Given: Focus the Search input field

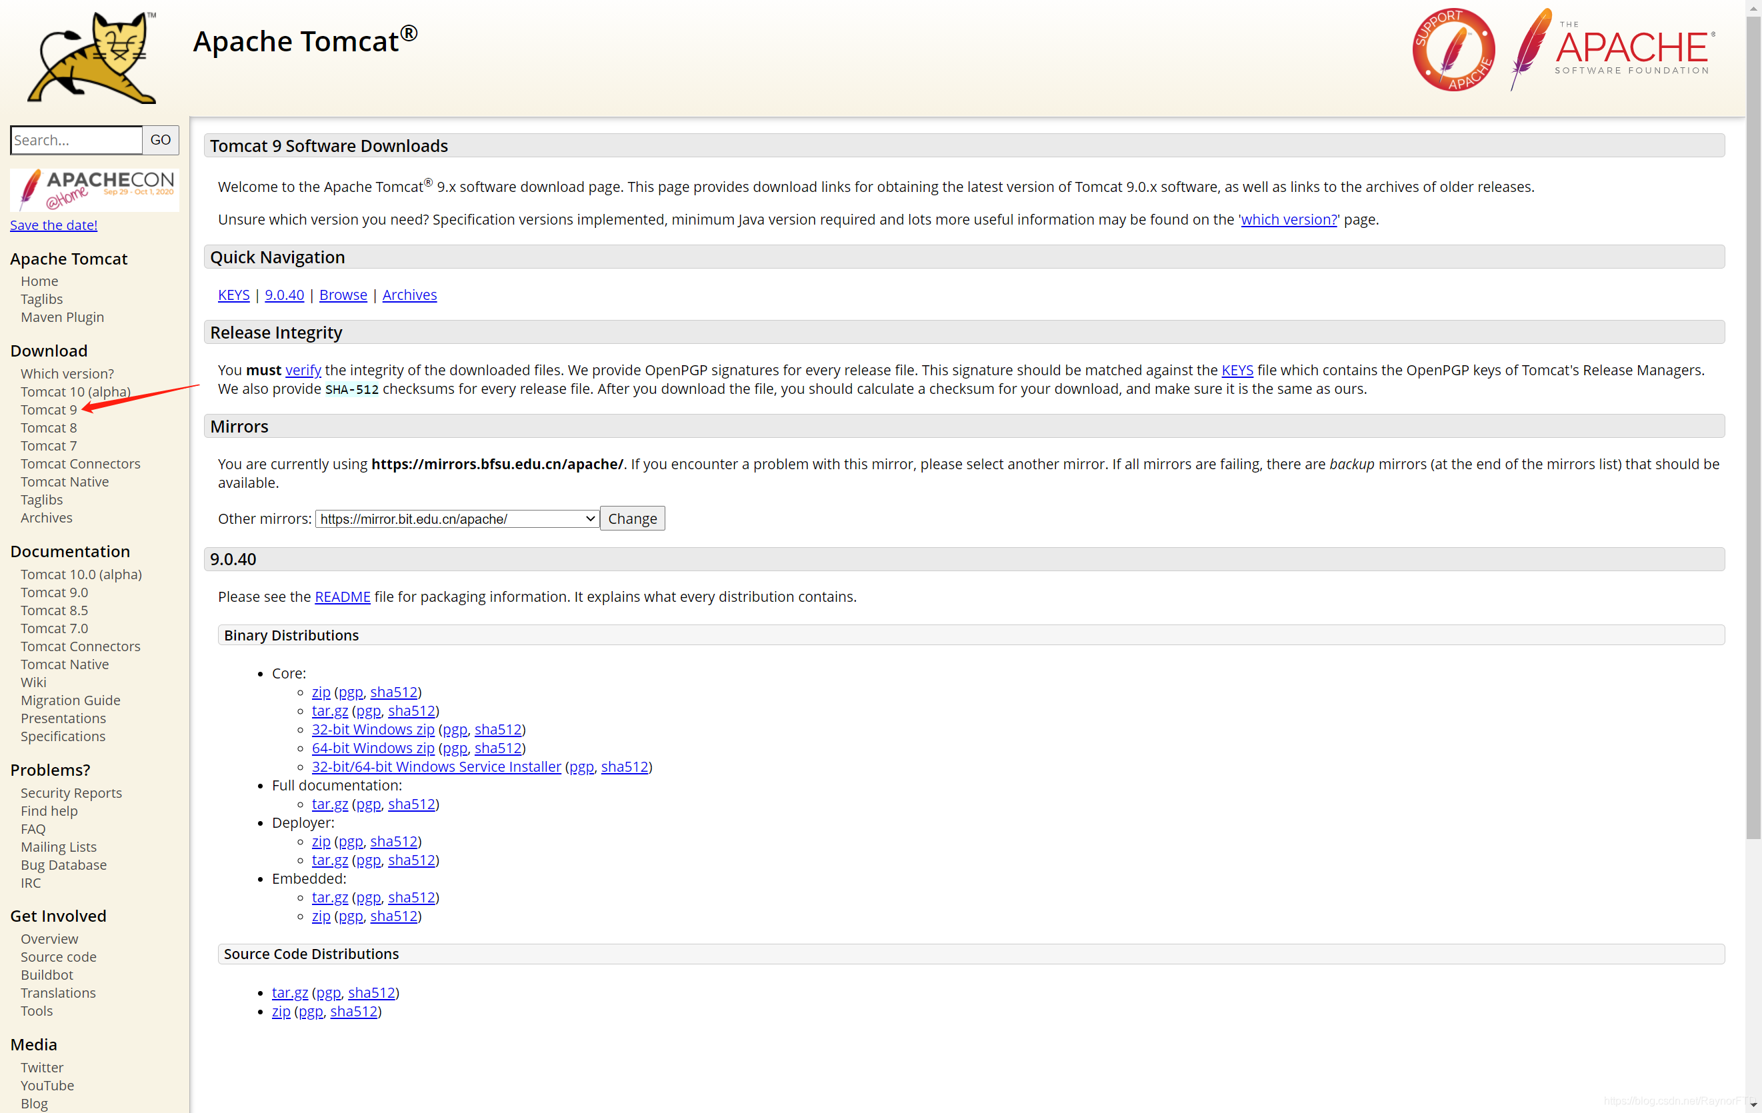Looking at the screenshot, I should coord(76,140).
